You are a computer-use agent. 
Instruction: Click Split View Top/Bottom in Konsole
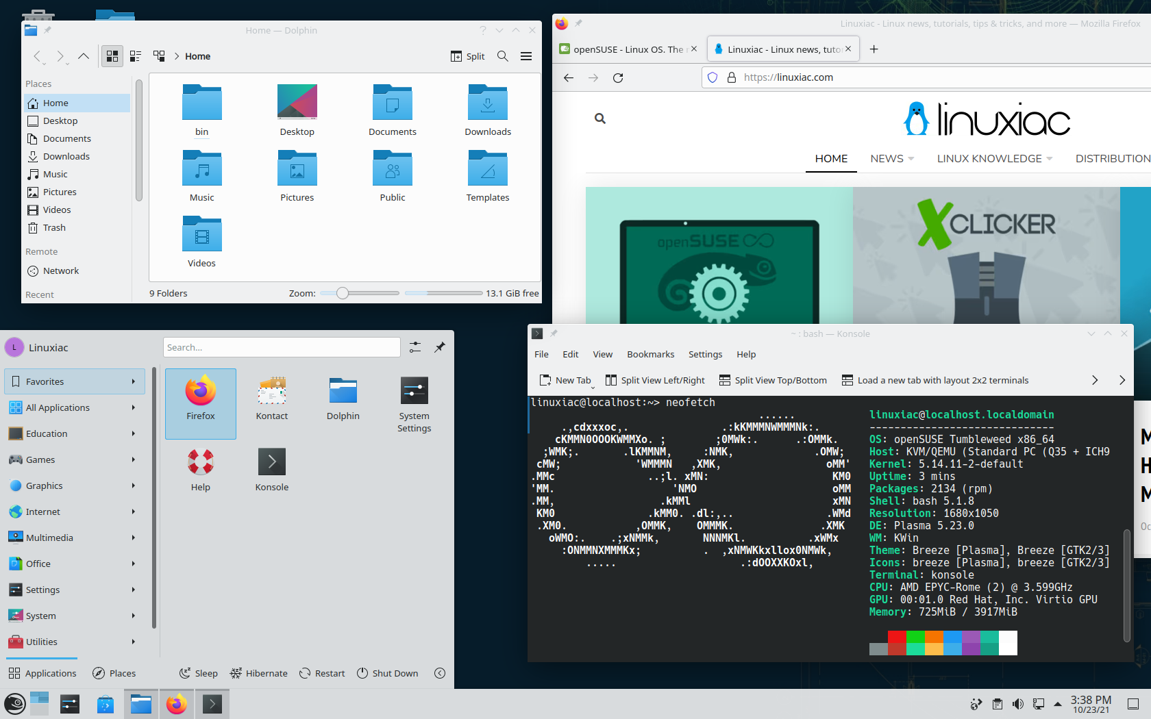pyautogui.click(x=773, y=380)
